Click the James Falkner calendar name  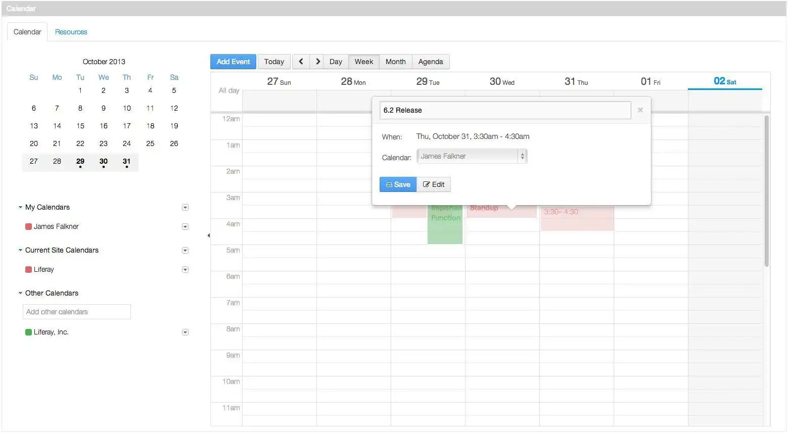(56, 226)
